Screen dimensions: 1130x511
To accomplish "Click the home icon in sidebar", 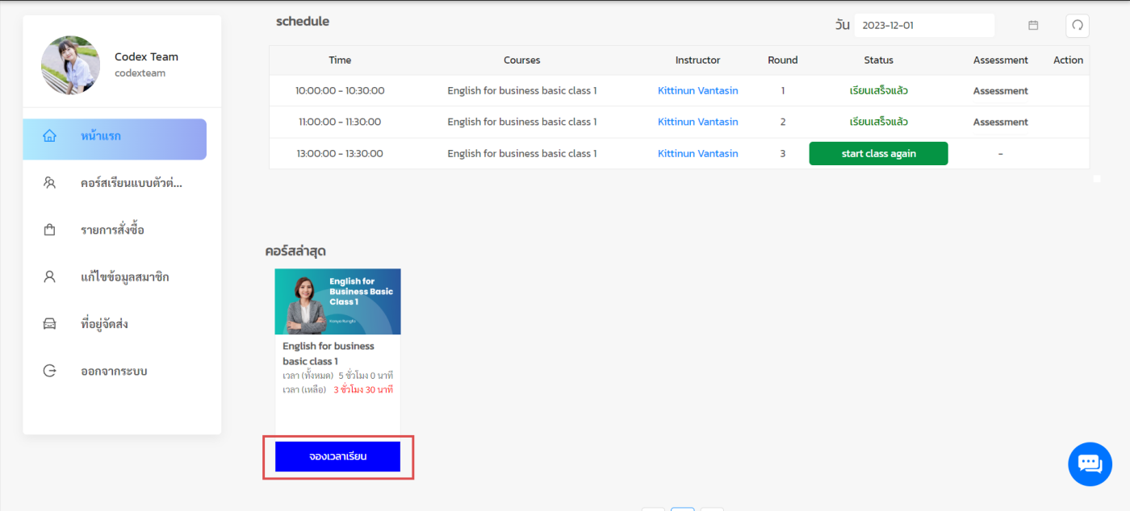I will (49, 136).
